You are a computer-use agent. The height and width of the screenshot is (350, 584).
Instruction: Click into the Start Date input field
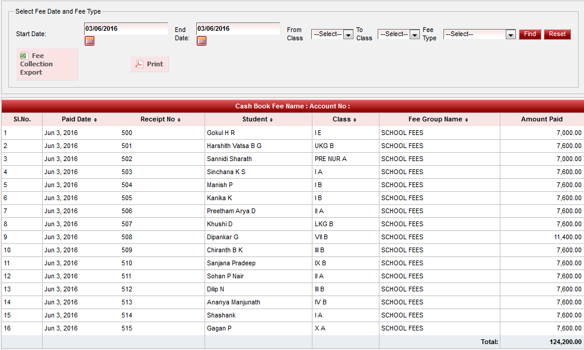coord(126,28)
